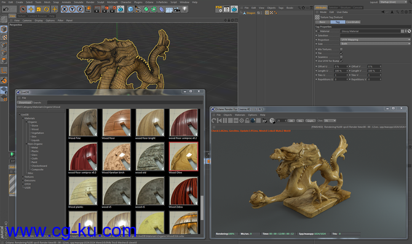This screenshot has width=412, height=244.
Task: Select the Wood Zebra material thumbnail
Action: pyautogui.click(x=183, y=191)
